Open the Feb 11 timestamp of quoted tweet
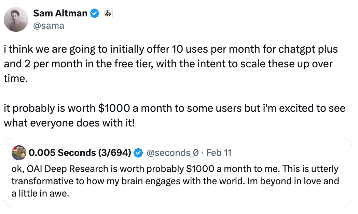 [x=219, y=153]
